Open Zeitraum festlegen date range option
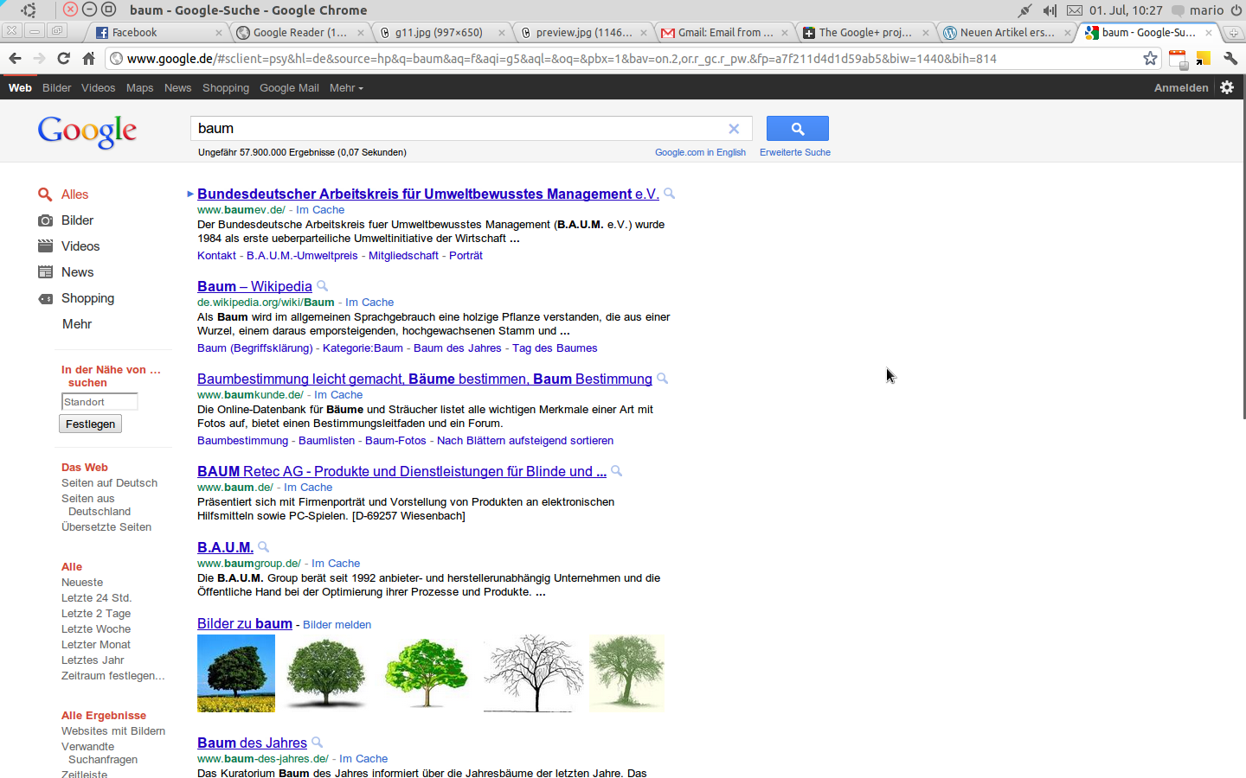The width and height of the screenshot is (1246, 778). pyautogui.click(x=112, y=676)
